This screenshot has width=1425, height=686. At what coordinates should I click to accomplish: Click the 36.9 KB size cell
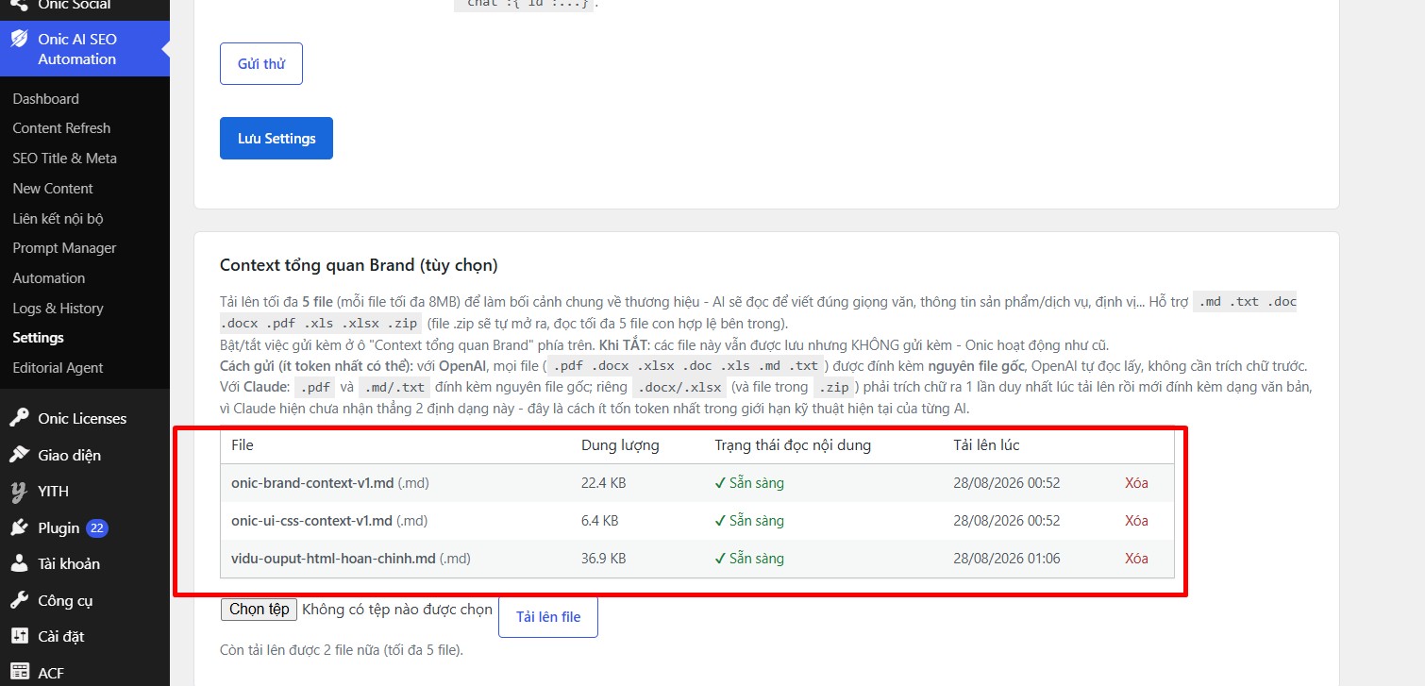[603, 559]
